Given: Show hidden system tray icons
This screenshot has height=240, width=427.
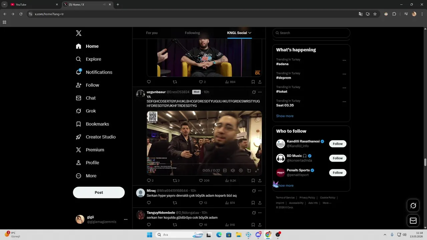Looking at the screenshot, I should click(x=385, y=235).
